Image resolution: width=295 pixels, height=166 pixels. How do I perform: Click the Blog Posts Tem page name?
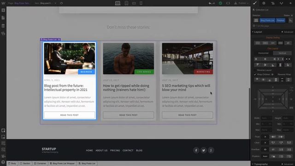22,3
